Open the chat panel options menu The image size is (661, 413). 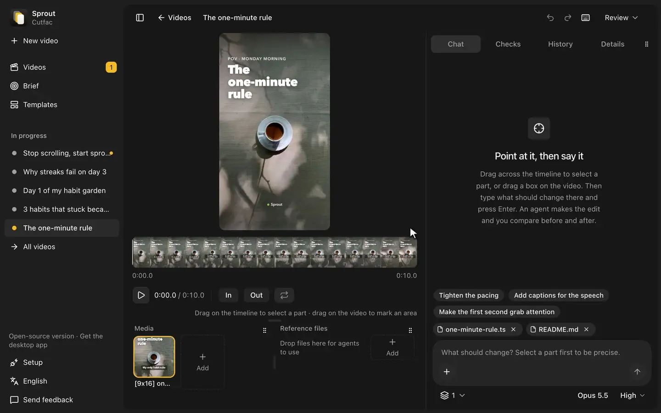tap(647, 44)
